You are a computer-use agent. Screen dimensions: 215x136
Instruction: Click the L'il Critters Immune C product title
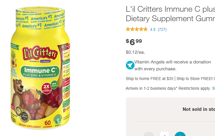click(170, 14)
